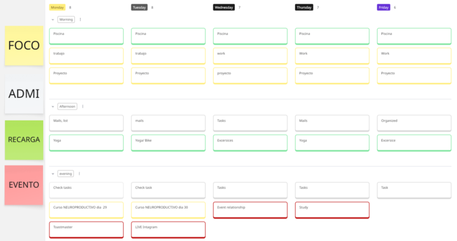The height and width of the screenshot is (241, 457).
Task: Open Morning group options menu
Action: (80, 20)
